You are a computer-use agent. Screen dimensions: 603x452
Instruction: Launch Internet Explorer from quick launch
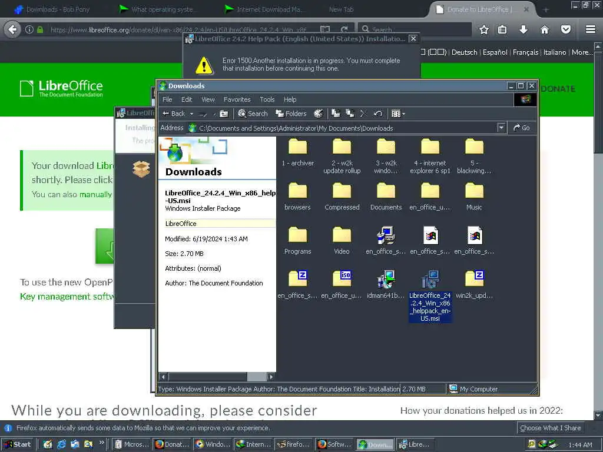(x=61, y=444)
